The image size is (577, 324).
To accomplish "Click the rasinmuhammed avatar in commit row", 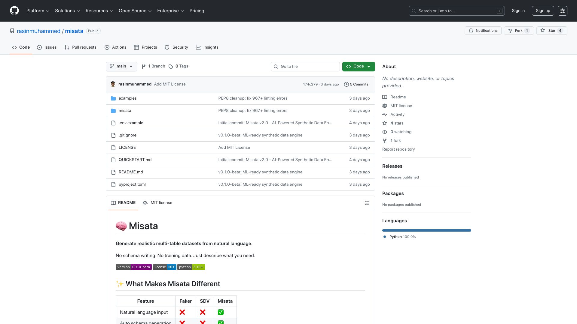I will 113,84.
